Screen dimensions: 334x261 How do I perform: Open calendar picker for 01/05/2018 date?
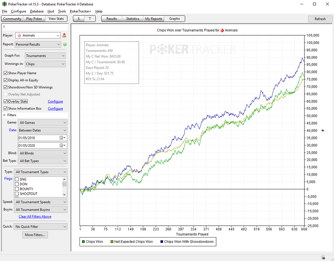click(x=63, y=138)
